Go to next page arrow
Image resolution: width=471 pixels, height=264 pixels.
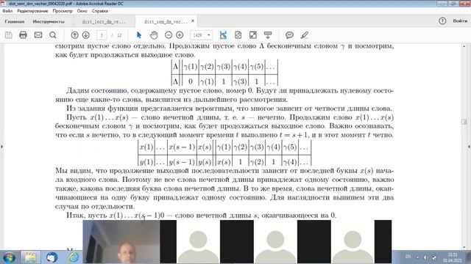tap(86, 35)
